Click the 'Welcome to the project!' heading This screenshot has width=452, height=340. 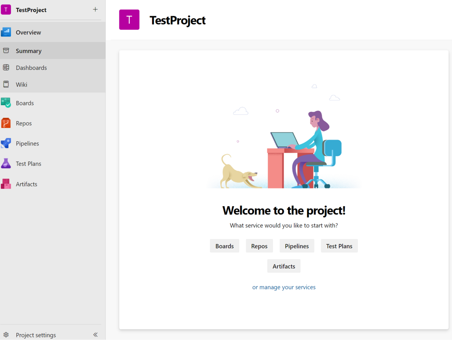pyautogui.click(x=284, y=210)
